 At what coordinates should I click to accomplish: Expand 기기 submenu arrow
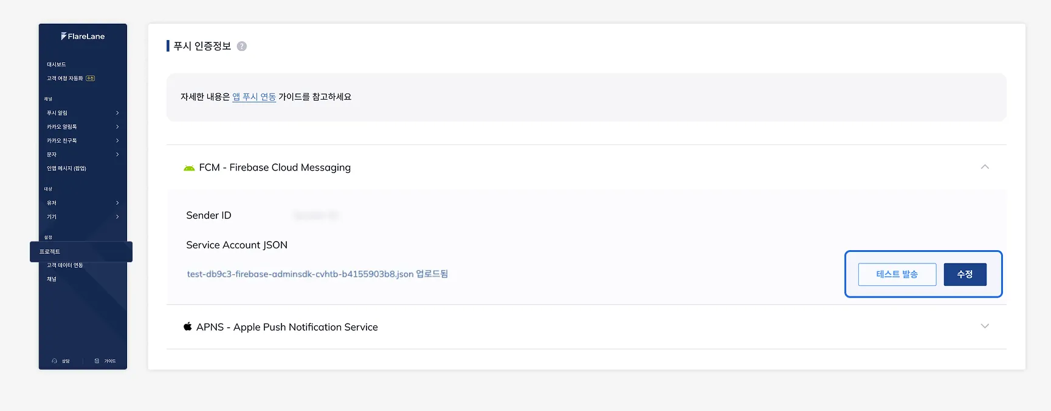(x=117, y=217)
